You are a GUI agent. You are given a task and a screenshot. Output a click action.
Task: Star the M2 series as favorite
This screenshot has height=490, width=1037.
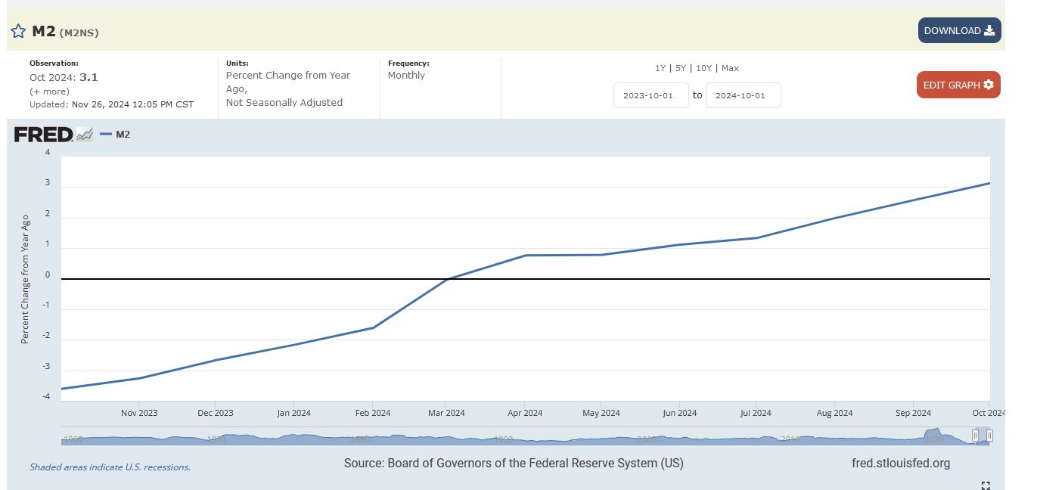click(x=18, y=31)
